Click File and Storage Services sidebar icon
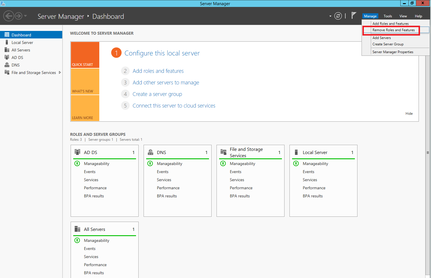431x278 pixels. coord(7,72)
